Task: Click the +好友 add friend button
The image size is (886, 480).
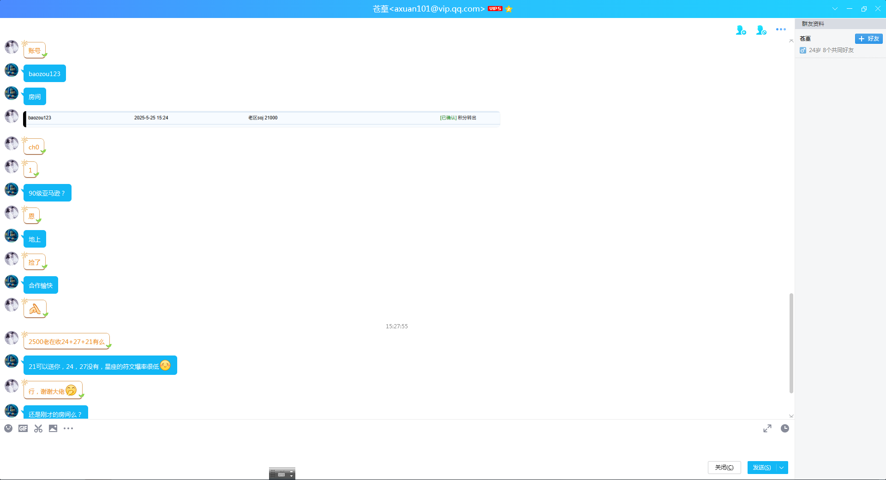Action: 868,39
